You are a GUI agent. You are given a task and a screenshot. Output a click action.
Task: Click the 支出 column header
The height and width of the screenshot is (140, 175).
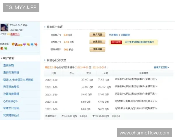[x=89, y=73]
